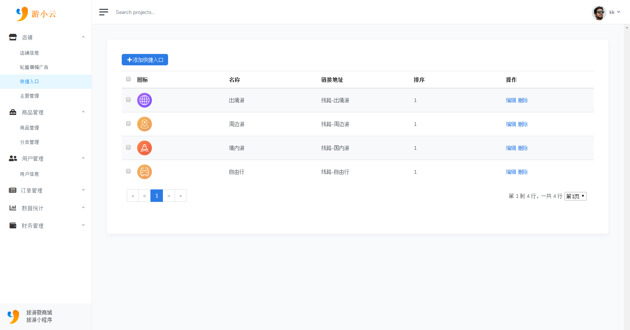Collapse the 商品管理 menu chevron
The height and width of the screenshot is (330, 630).
pos(83,112)
